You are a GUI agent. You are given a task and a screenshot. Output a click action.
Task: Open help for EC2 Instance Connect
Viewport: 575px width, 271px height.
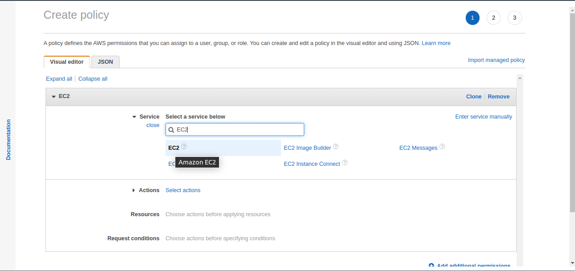coord(345,163)
